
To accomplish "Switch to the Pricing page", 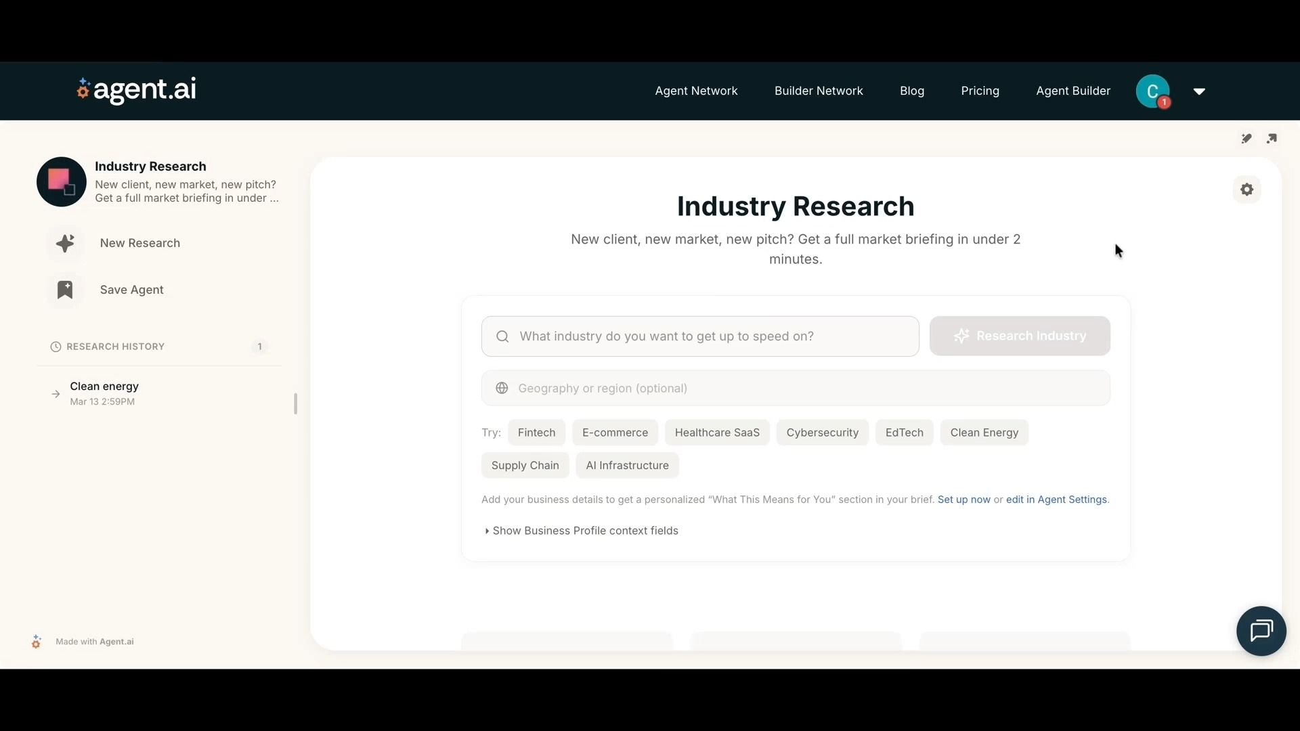I will coord(980,91).
